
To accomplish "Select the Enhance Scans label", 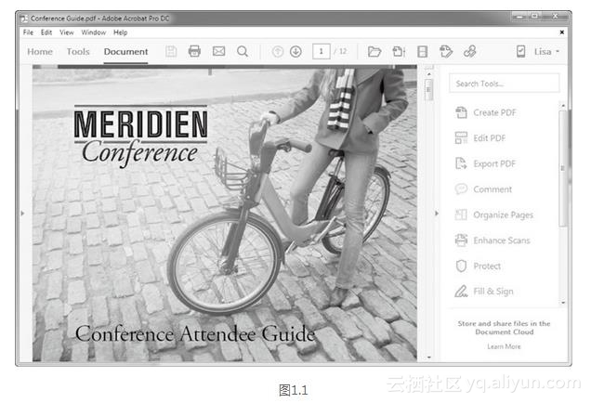I will click(x=502, y=240).
